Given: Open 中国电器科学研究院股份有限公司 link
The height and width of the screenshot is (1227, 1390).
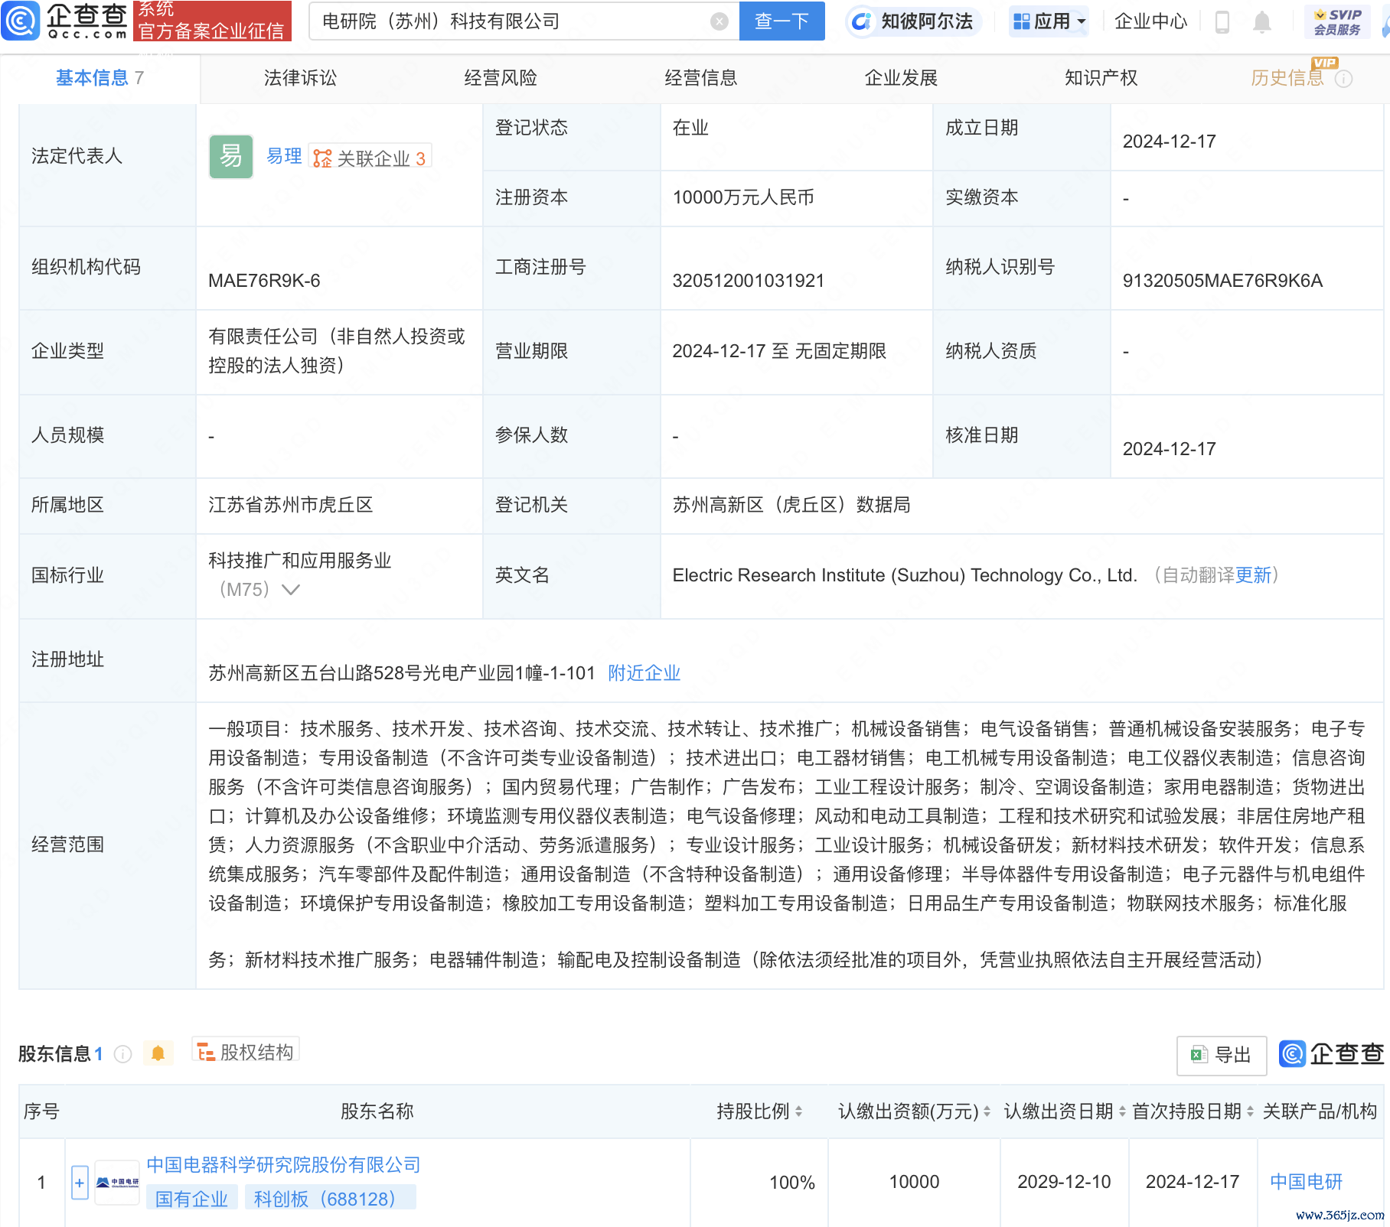Looking at the screenshot, I should pyautogui.click(x=284, y=1165).
